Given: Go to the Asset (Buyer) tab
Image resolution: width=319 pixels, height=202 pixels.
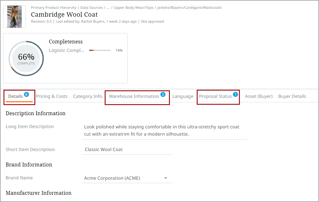Looking at the screenshot, I should coord(259,96).
